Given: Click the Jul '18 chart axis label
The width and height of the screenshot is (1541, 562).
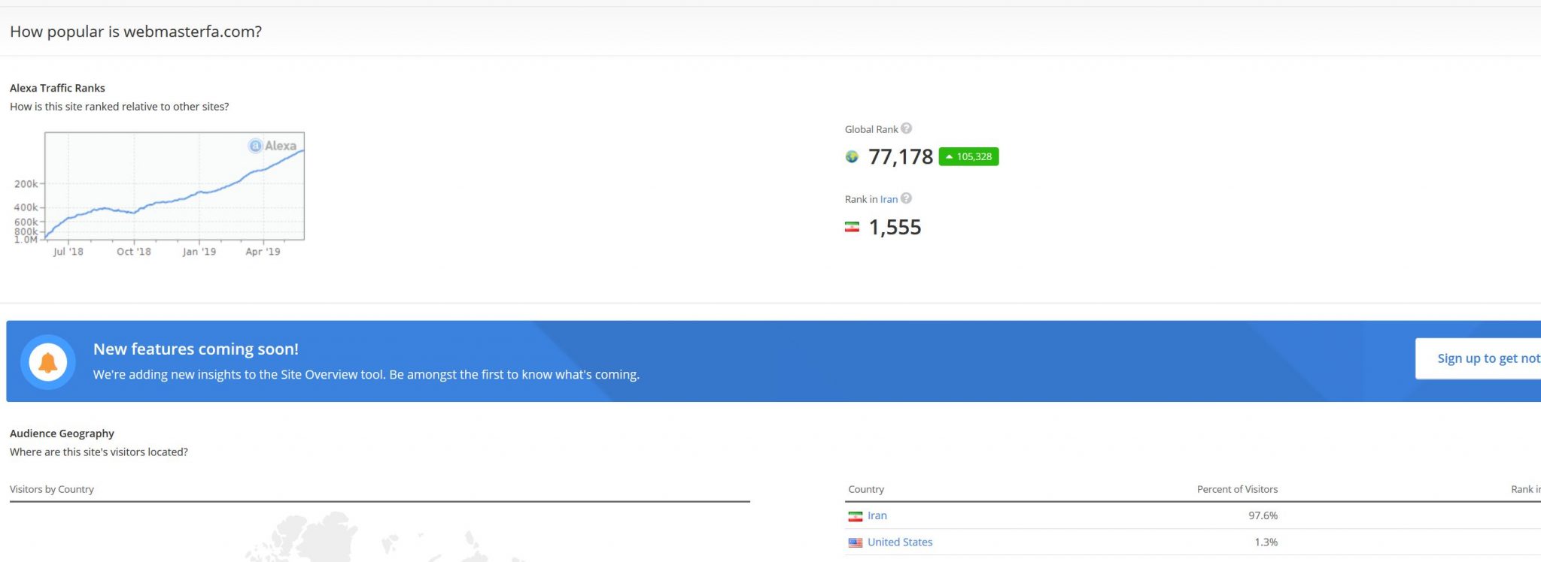Looking at the screenshot, I should click(x=68, y=252).
